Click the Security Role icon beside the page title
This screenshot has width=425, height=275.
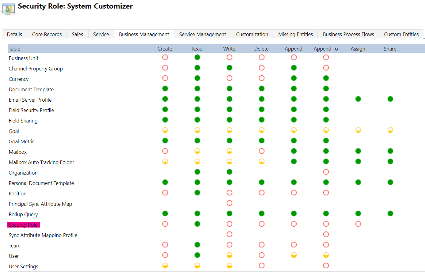click(x=8, y=8)
